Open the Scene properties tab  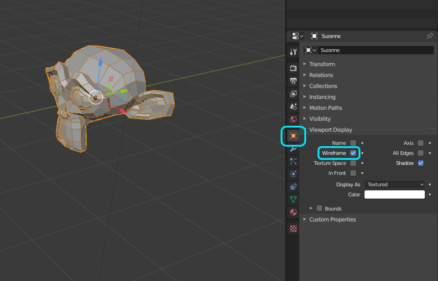tap(293, 107)
